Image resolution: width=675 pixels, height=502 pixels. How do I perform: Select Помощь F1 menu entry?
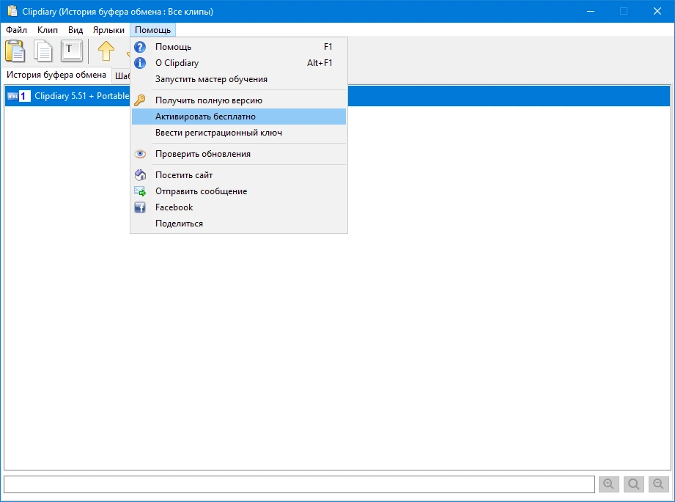239,47
